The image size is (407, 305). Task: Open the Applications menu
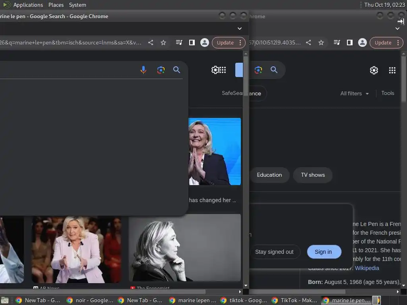[28, 5]
